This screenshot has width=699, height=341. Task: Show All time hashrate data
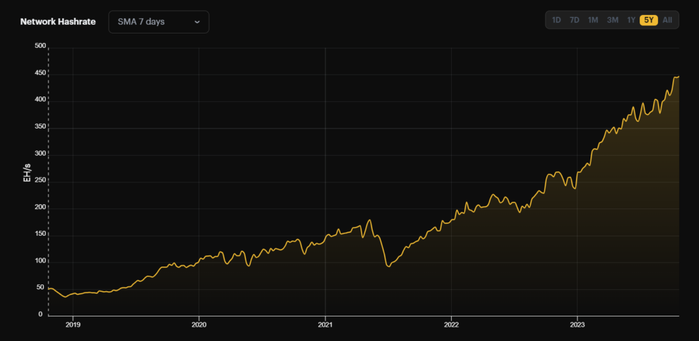tap(667, 21)
